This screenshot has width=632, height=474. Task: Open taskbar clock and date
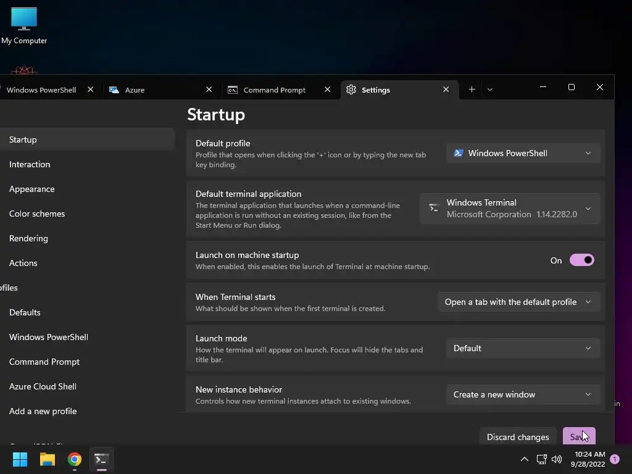588,459
